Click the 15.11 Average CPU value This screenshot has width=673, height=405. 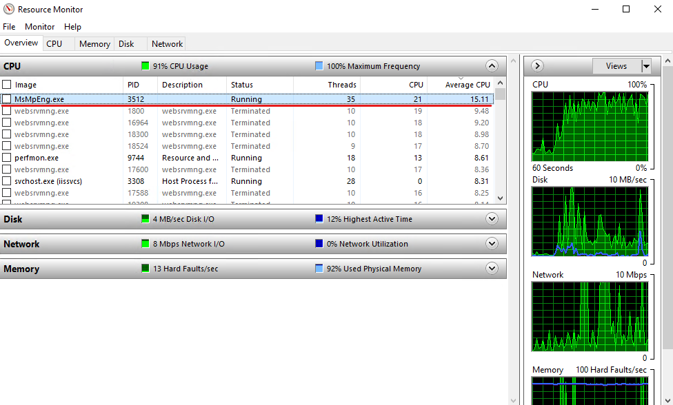click(479, 99)
